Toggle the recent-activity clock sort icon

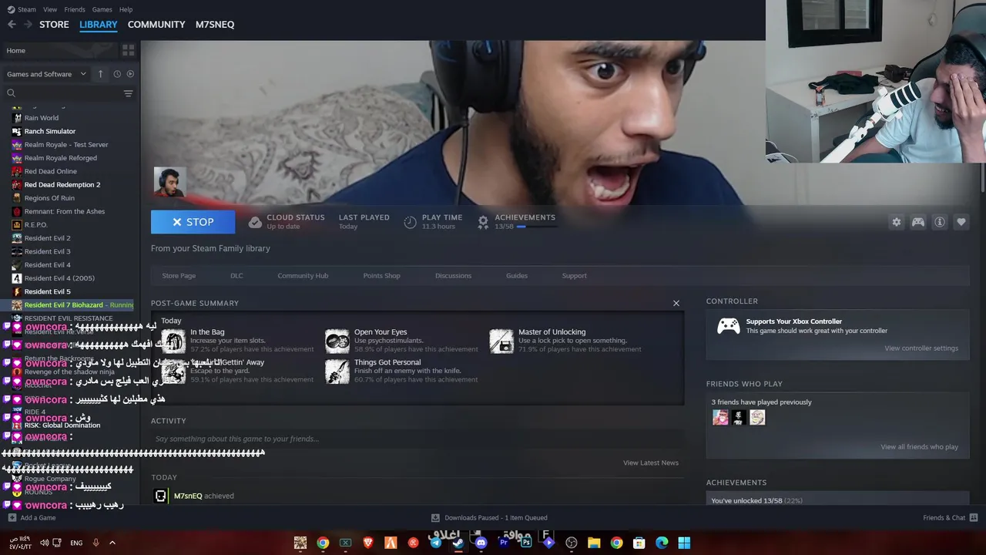(117, 74)
